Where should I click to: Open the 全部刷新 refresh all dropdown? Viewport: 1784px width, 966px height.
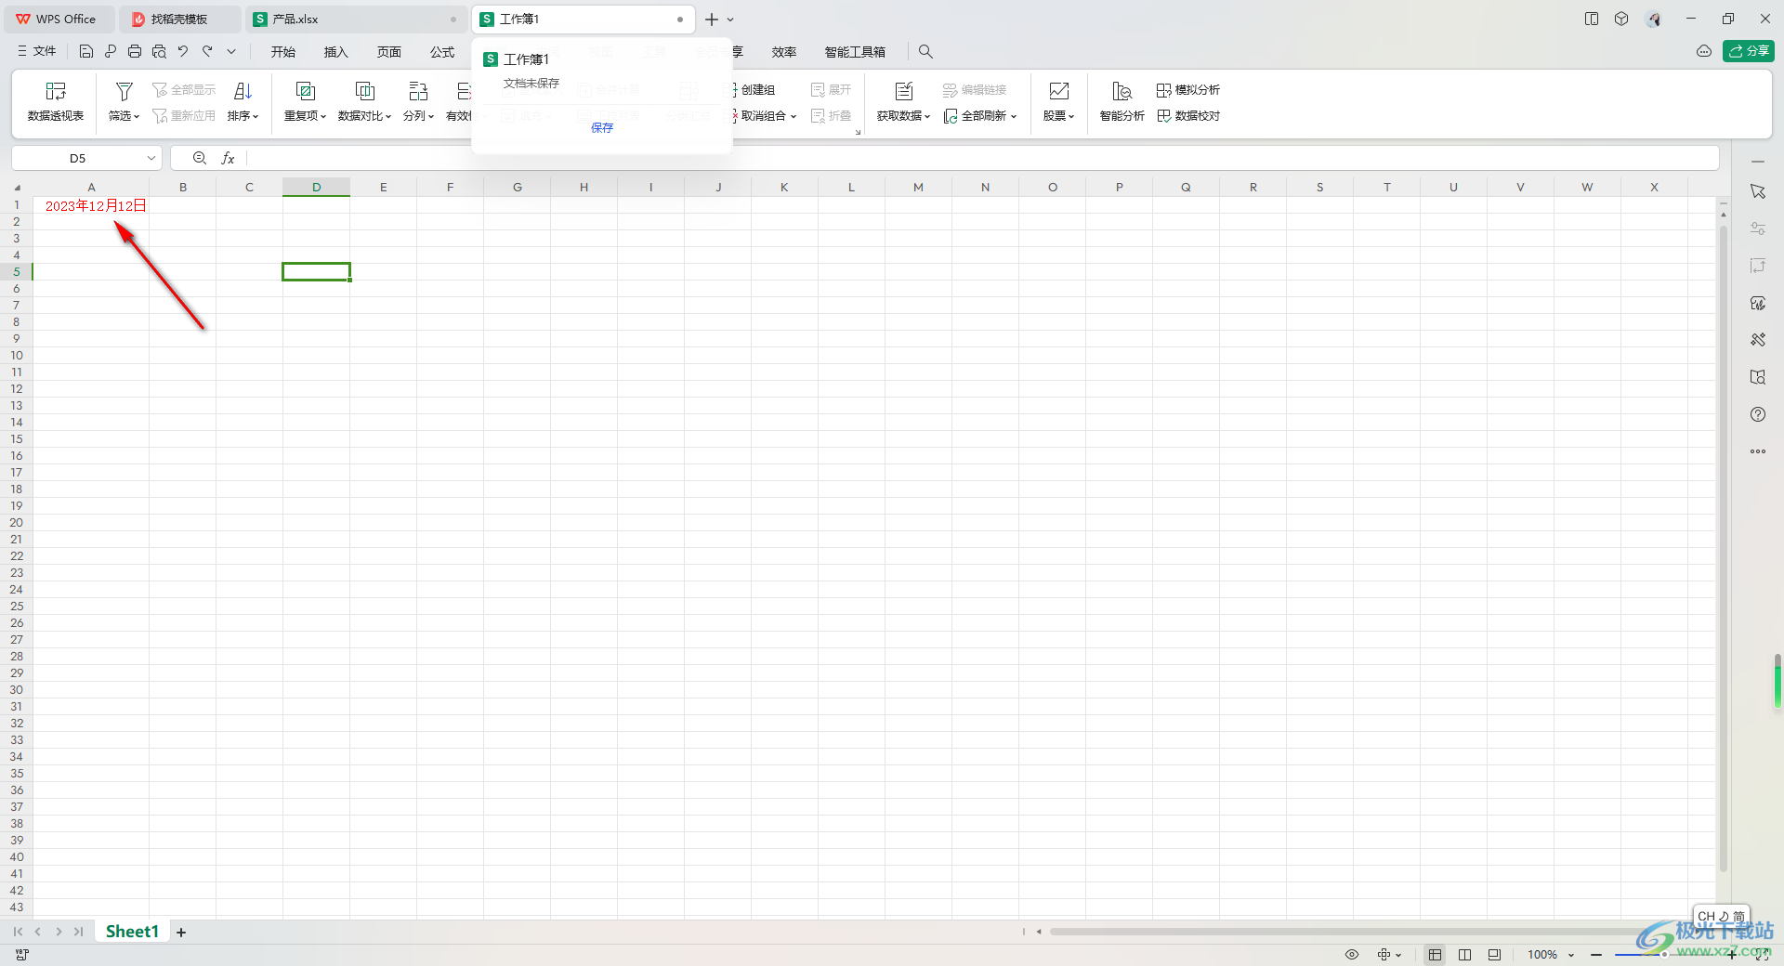(980, 116)
